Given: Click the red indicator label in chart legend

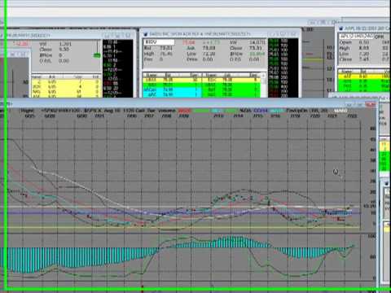Looking at the screenshot, I should pyautogui.click(x=184, y=111).
